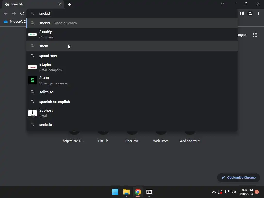Click the Microsoft OneDrive bookmark
Image resolution: width=264 pixels, height=198 pixels.
click(15, 22)
